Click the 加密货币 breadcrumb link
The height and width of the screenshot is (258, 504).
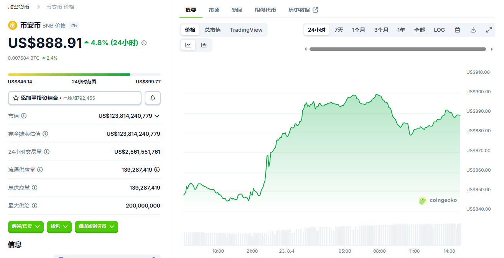tap(18, 7)
